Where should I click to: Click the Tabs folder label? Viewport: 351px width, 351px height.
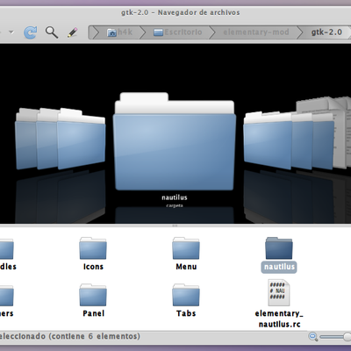pyautogui.click(x=186, y=313)
